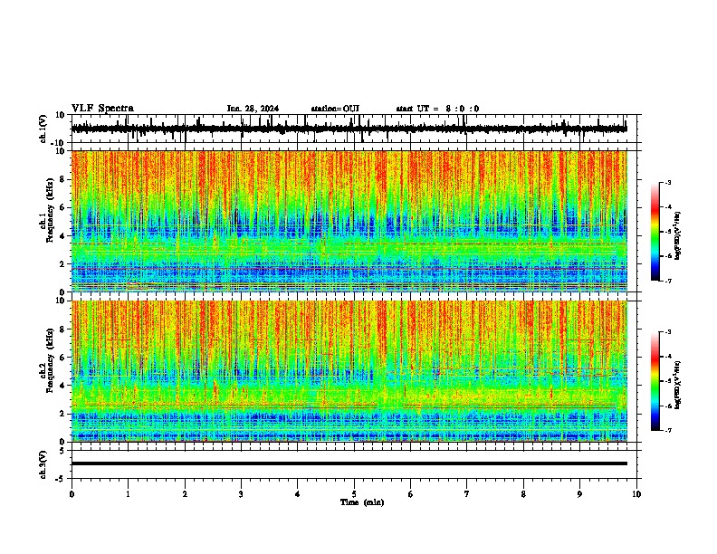Click the 4 label on the time axis

(298, 494)
